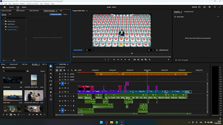Select the Pen tool
Viewport: 223px width, 125px height.
(x=51, y=85)
